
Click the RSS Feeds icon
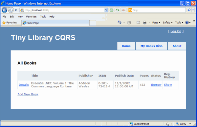click(129, 23)
